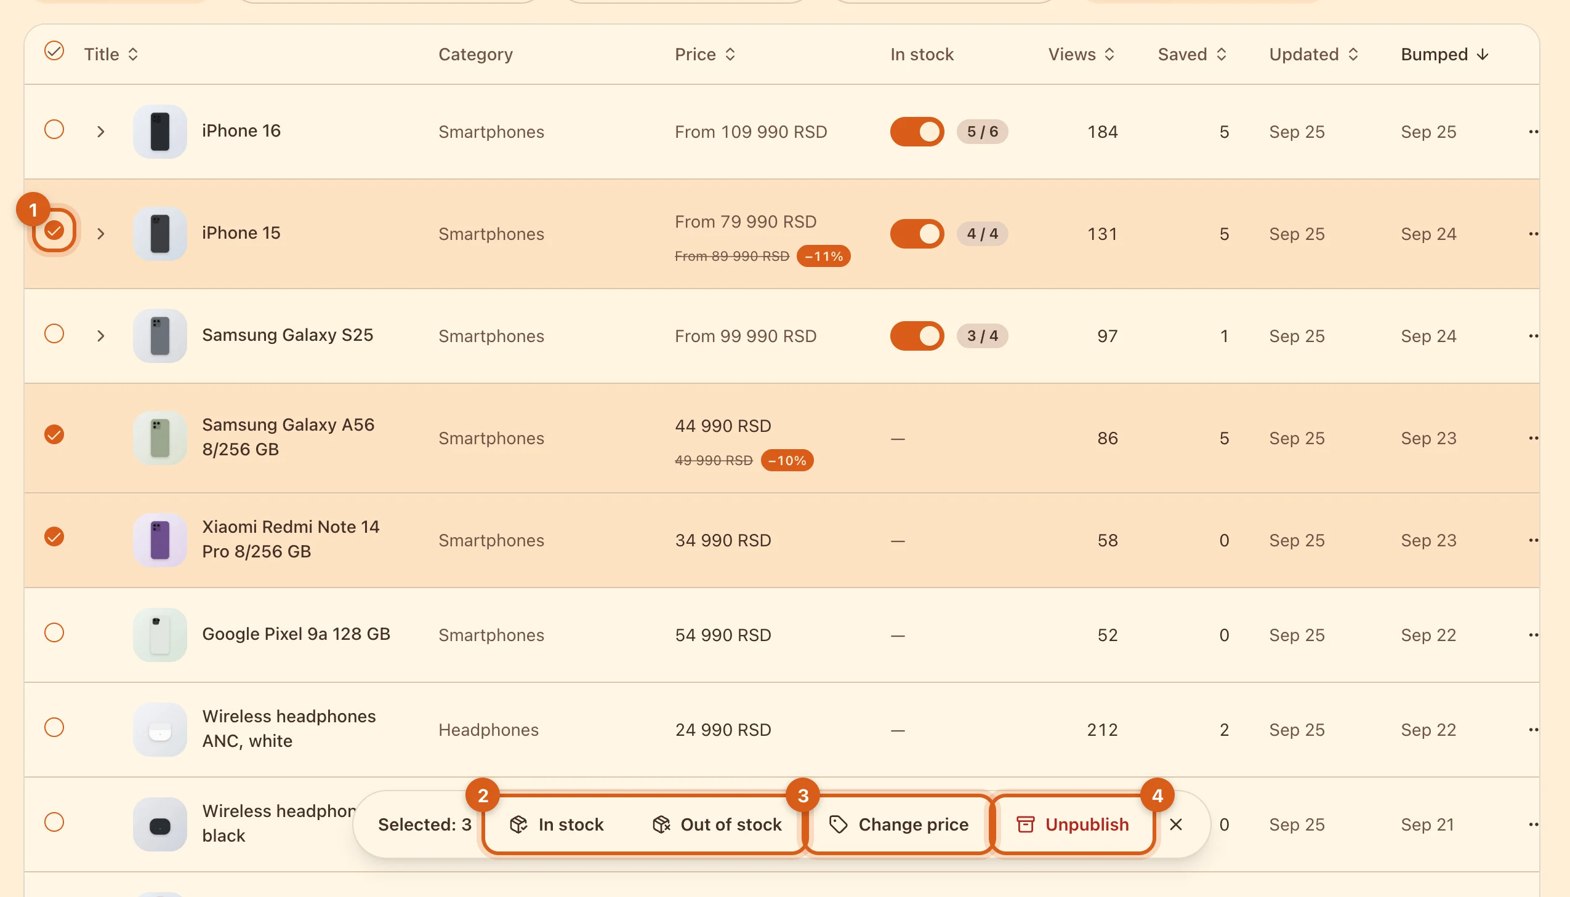Select the Google Pixel 9a checkbox
This screenshot has width=1570, height=897.
[54, 633]
